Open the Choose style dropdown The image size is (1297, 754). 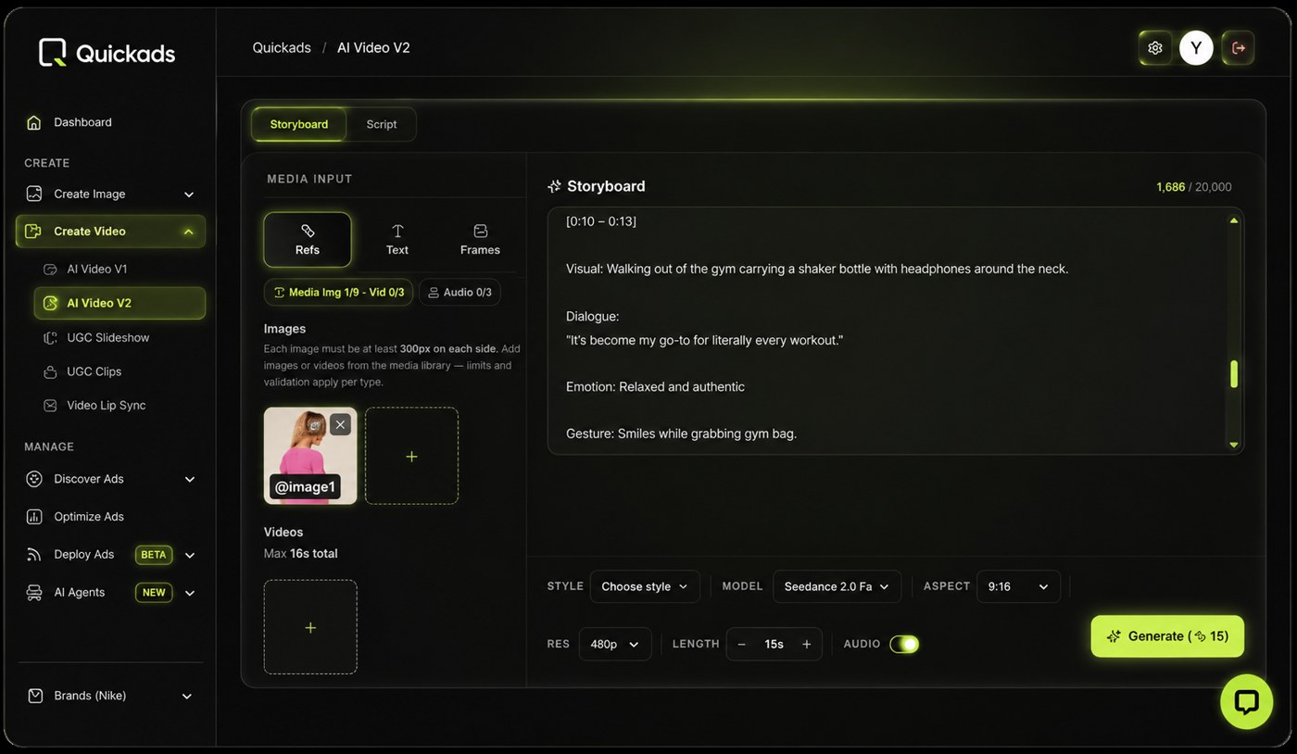645,586
